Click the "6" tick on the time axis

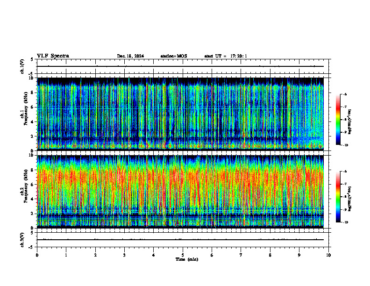(212, 255)
